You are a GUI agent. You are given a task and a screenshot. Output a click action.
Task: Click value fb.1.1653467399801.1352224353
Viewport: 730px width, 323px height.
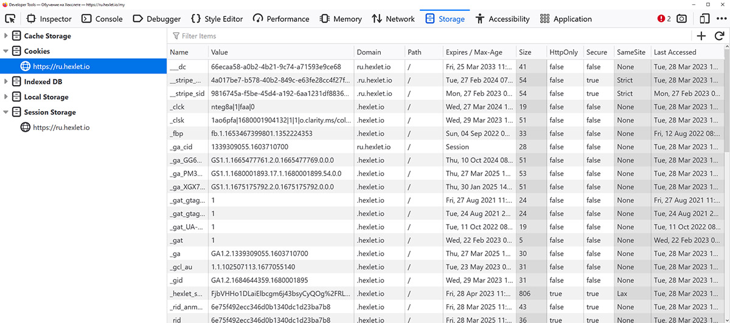tap(262, 134)
